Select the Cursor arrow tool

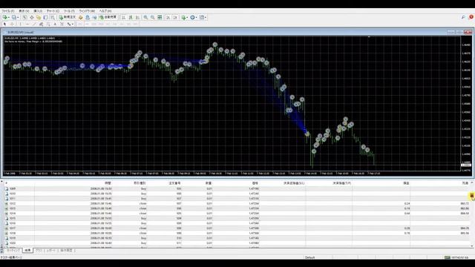[x=5, y=24]
